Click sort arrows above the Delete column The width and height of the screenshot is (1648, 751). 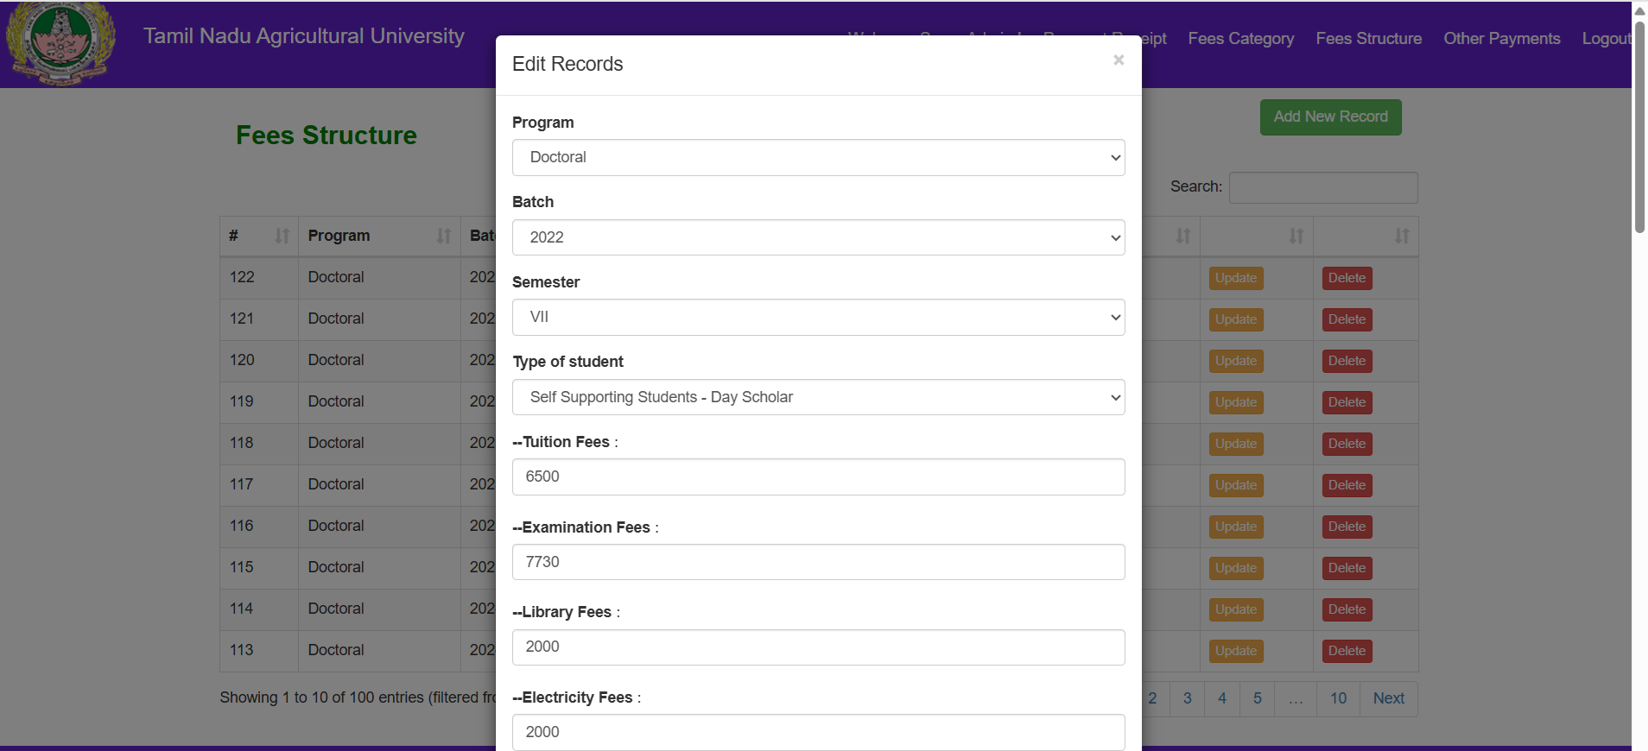pos(1401,236)
